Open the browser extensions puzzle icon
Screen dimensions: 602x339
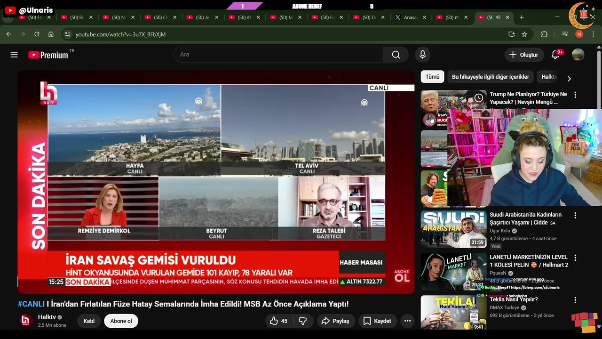tap(544, 34)
